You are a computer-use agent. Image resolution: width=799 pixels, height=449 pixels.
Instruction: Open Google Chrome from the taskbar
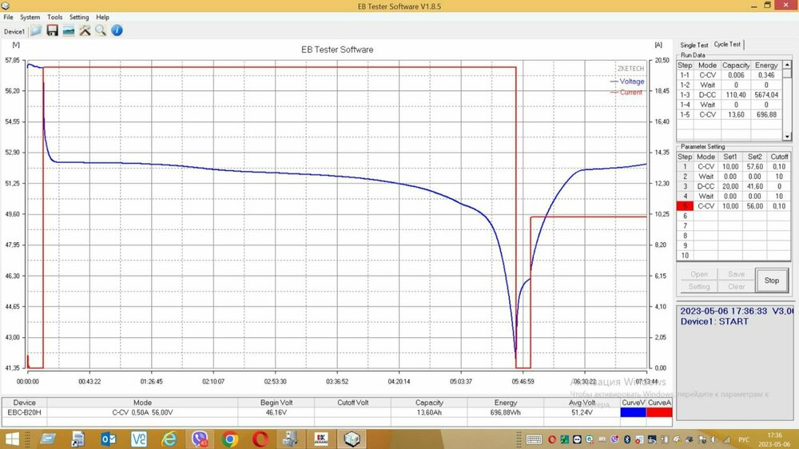coord(230,439)
